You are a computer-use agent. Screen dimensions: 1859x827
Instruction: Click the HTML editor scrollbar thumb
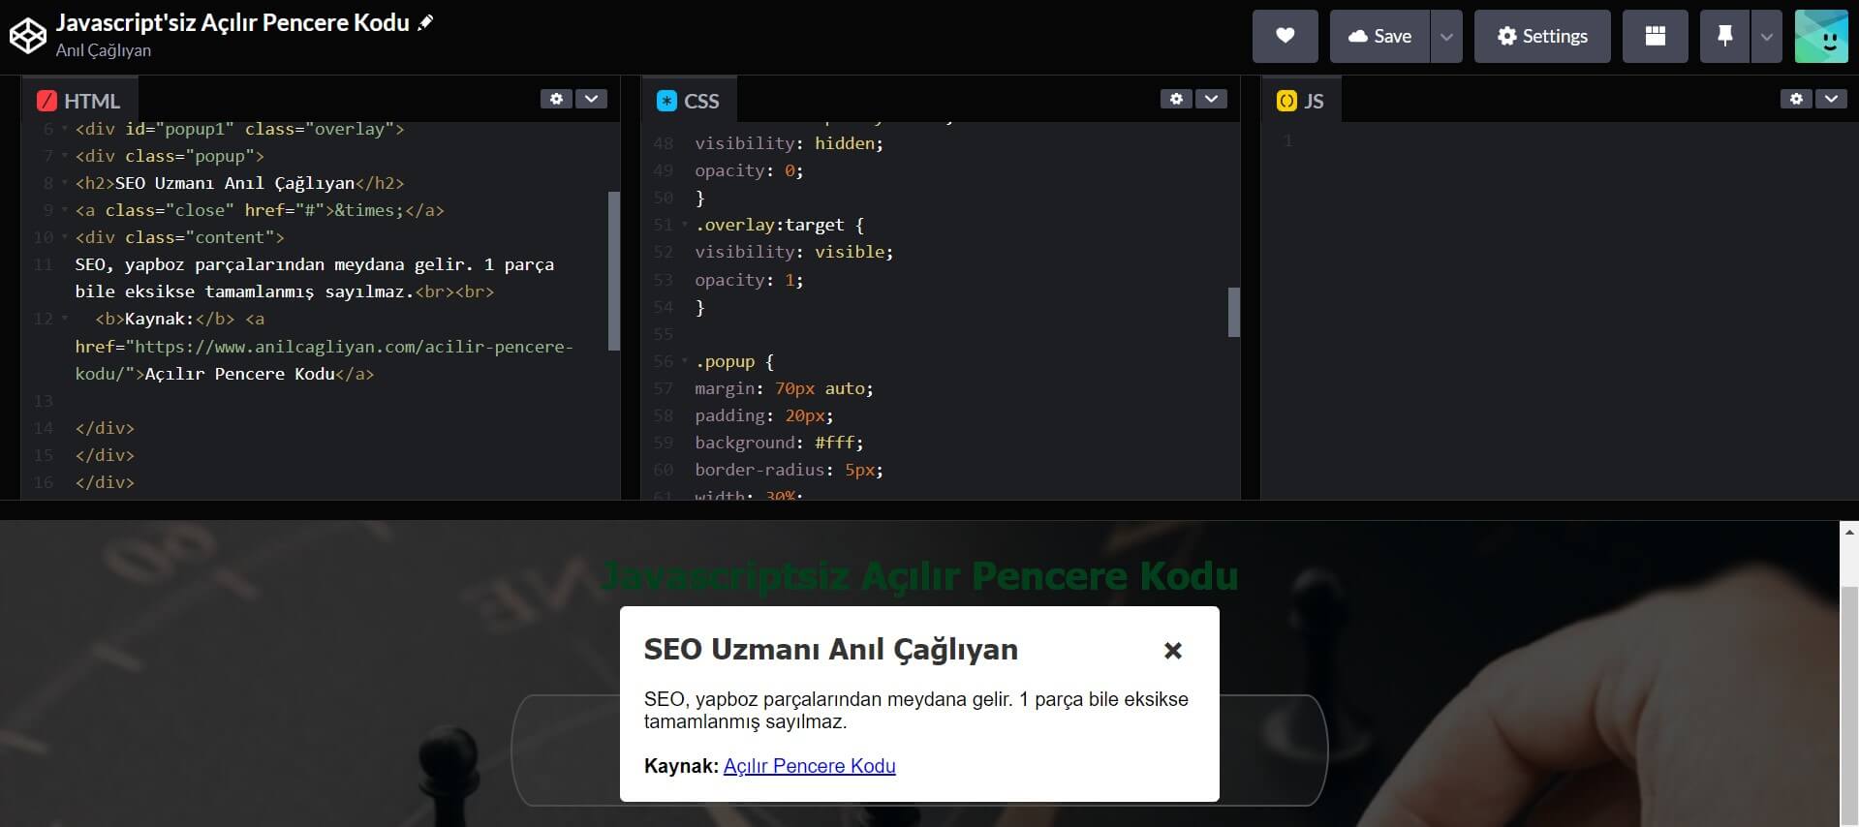click(613, 270)
